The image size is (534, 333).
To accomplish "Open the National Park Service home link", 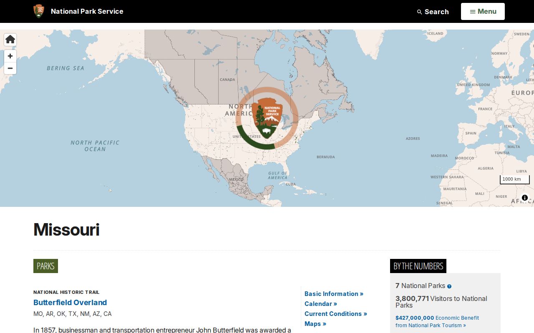I will 87,11.
